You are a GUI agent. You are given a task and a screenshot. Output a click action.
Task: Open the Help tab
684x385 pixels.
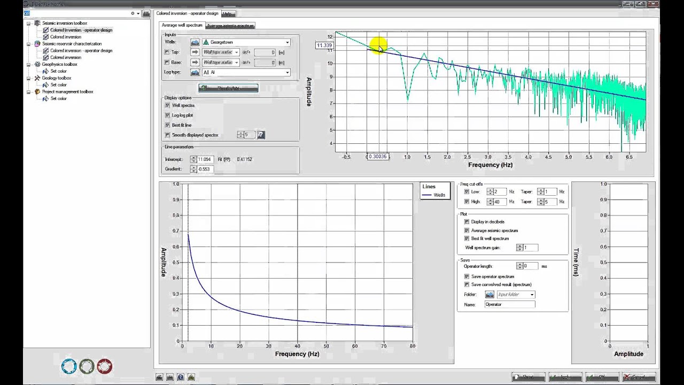click(228, 14)
